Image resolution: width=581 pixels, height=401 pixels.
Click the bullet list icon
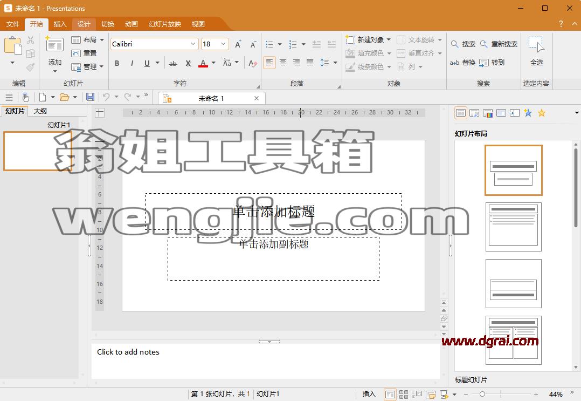pyautogui.click(x=269, y=44)
